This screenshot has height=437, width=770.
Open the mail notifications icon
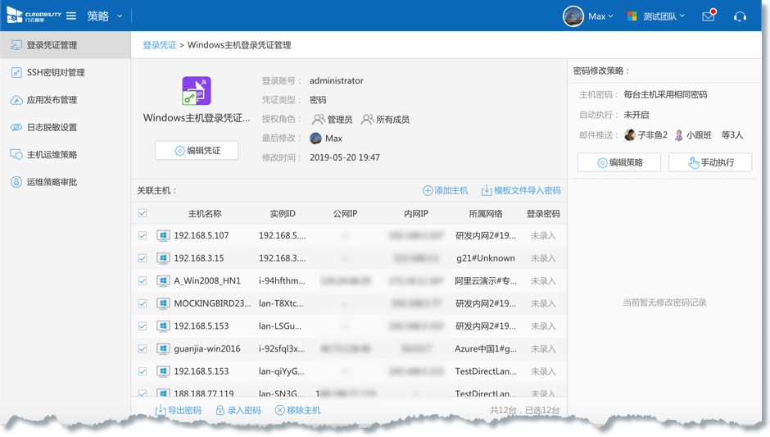tap(709, 16)
